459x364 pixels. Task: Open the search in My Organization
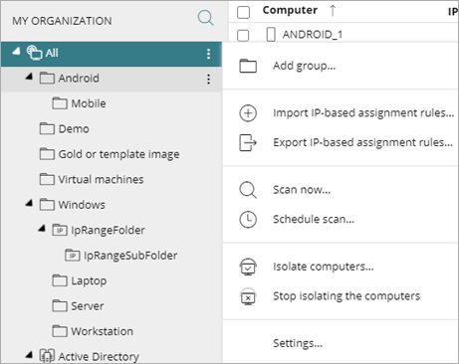pos(206,18)
